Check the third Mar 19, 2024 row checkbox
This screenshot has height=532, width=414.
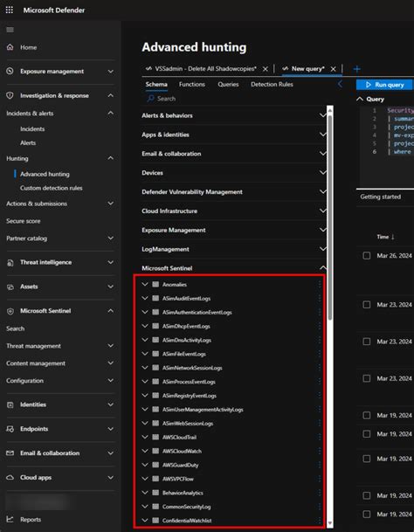(x=367, y=459)
